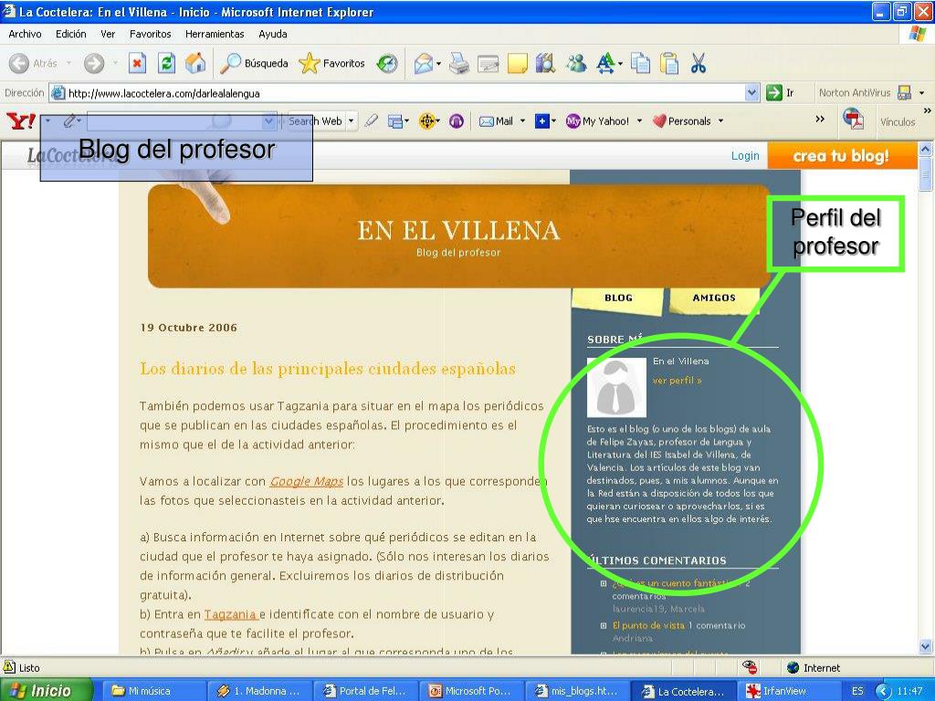
Task: Click the Yahoo highlighter icon
Action: [x=372, y=121]
